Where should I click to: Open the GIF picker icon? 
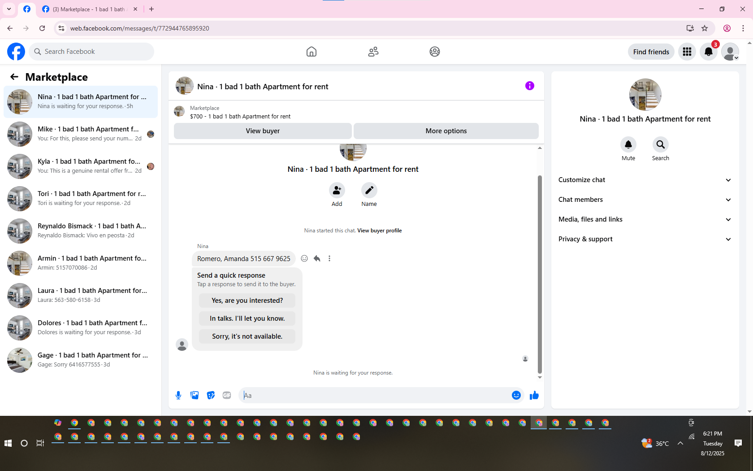point(227,395)
